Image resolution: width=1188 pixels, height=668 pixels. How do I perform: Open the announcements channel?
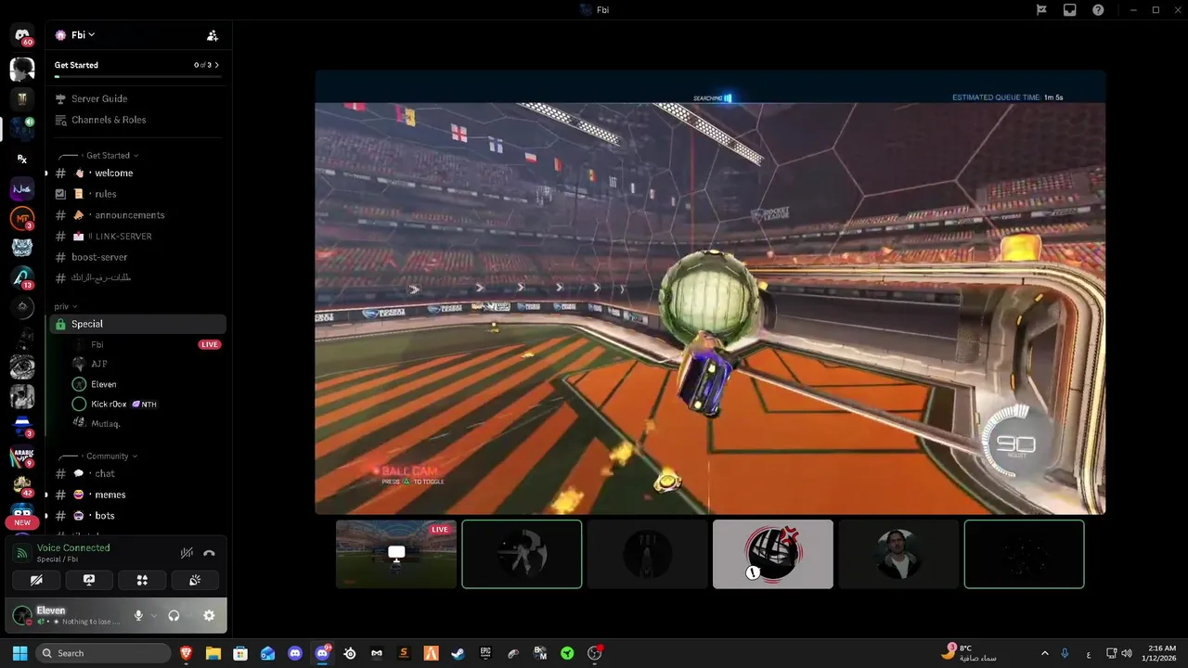137,215
